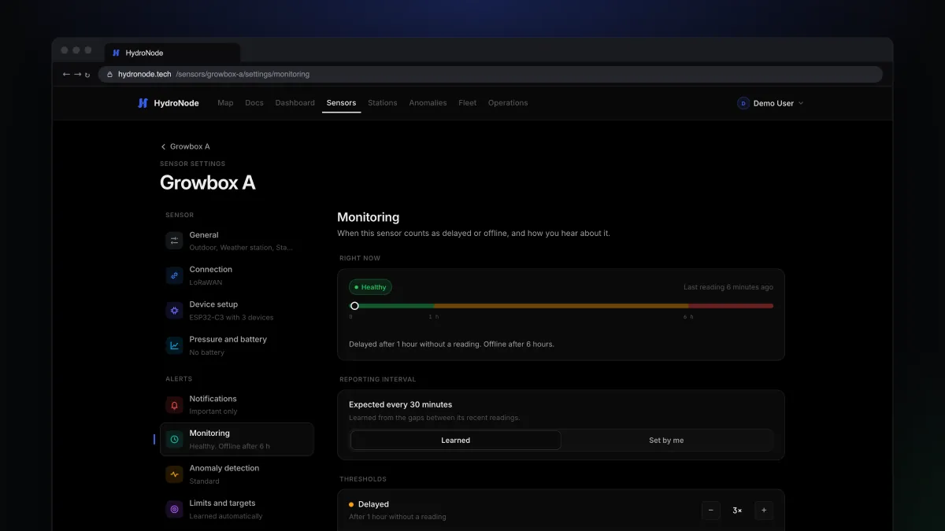The height and width of the screenshot is (531, 945).
Task: Click the Delayed threshold label
Action: (x=373, y=504)
